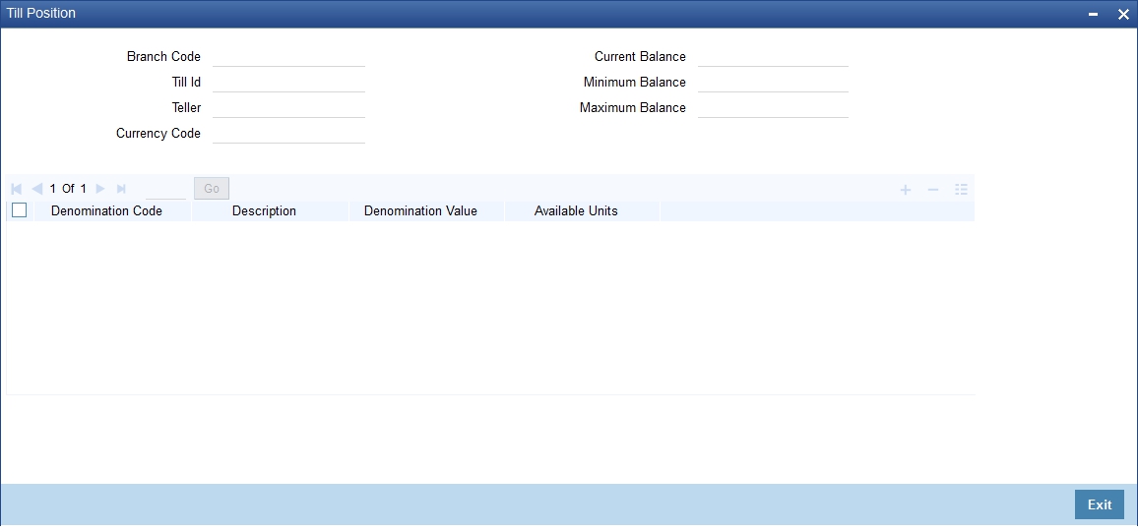Click the page number box beside Go

165,189
